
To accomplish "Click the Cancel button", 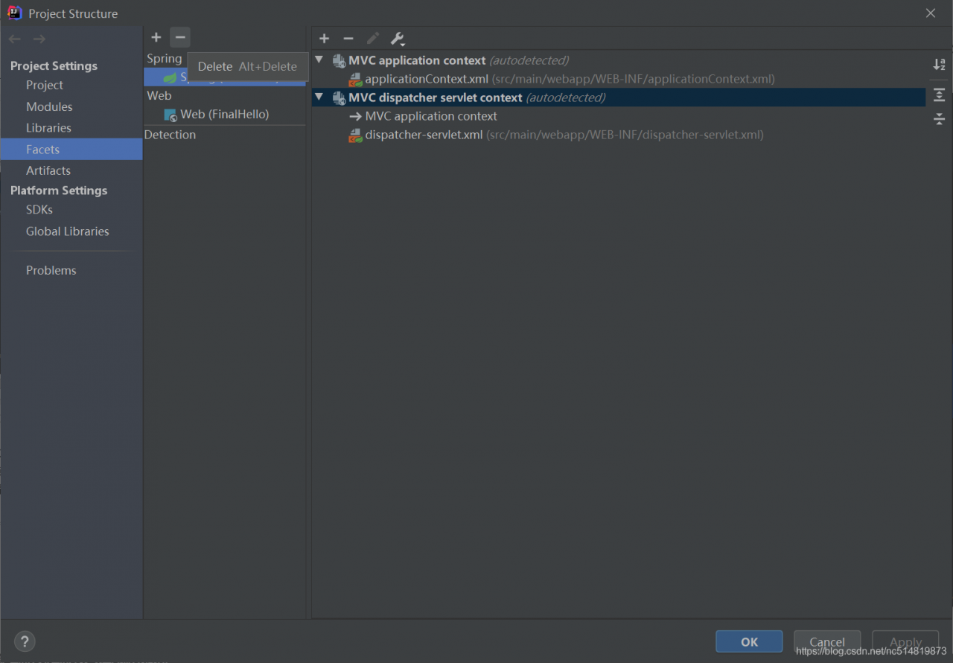I will (x=827, y=641).
